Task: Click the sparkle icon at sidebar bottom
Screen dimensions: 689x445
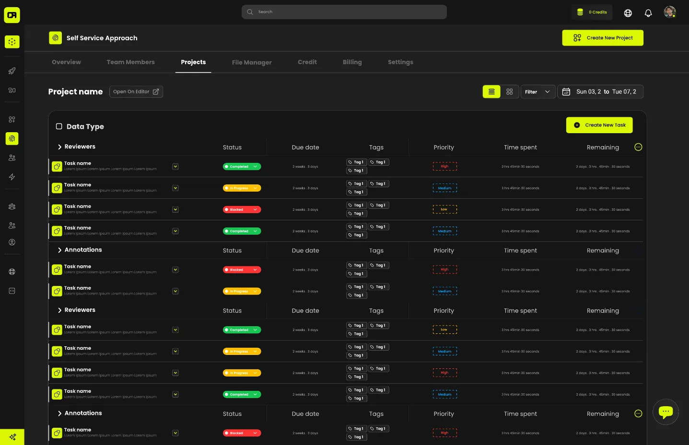Action: 12,437
